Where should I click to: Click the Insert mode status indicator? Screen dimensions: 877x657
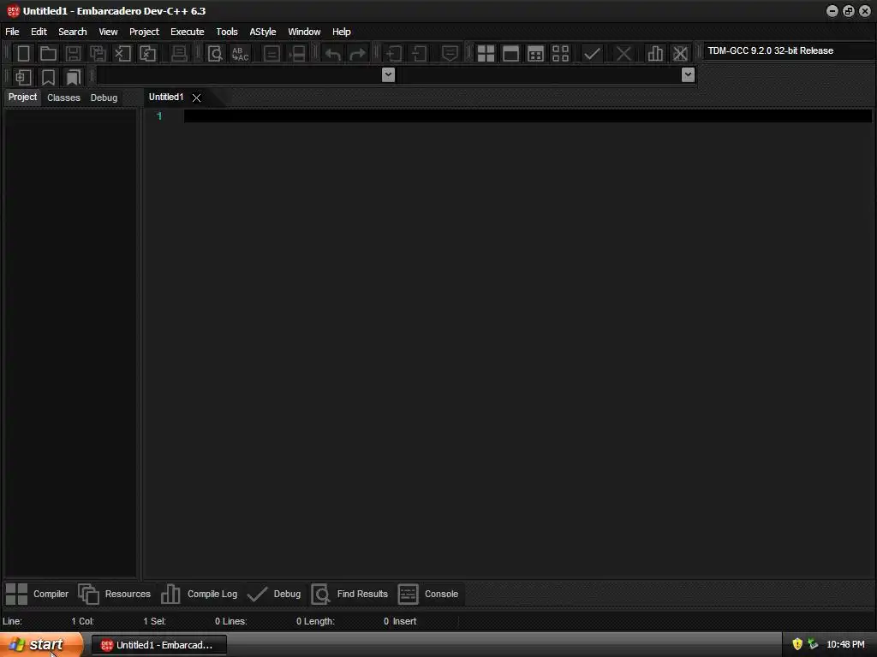(x=404, y=621)
